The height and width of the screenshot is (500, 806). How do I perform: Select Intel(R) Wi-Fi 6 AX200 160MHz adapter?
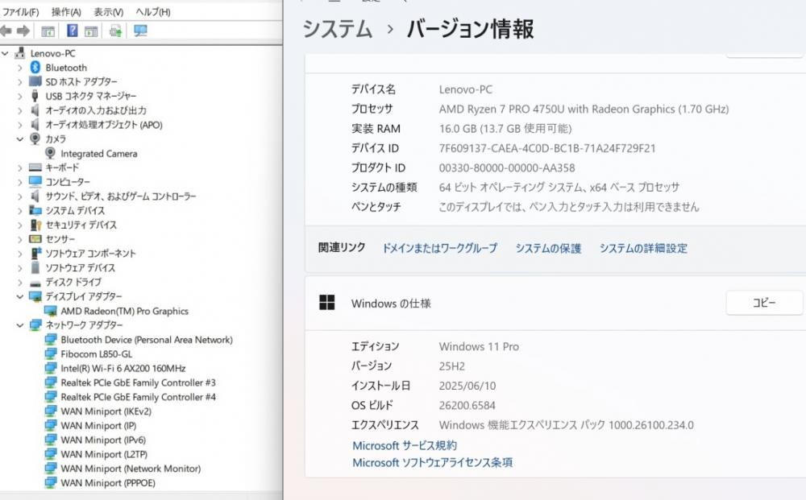[123, 369]
